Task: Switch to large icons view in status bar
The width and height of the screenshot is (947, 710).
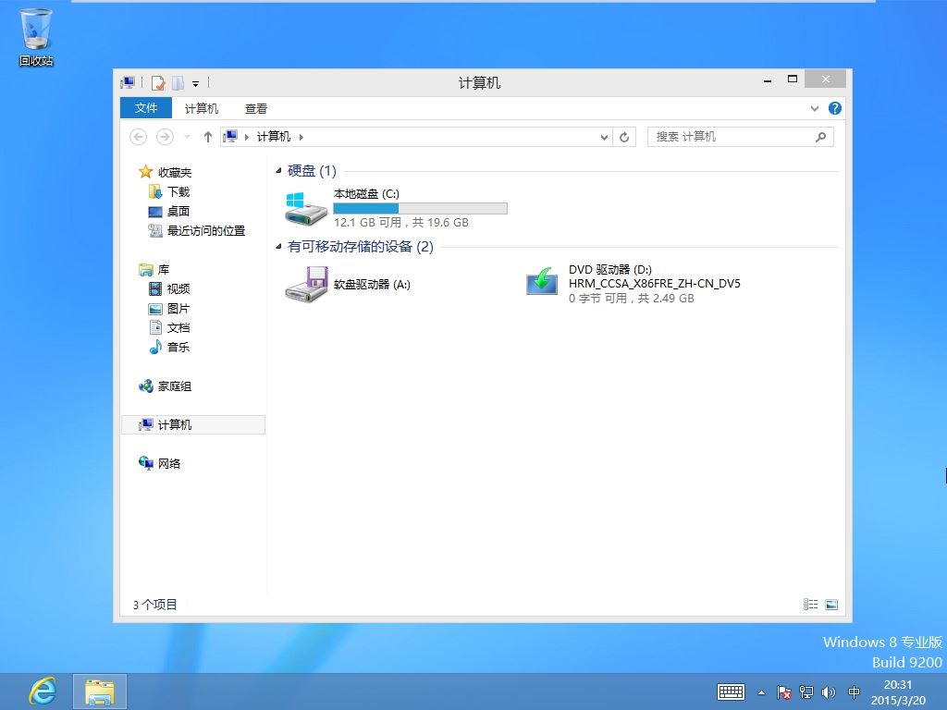Action: click(831, 605)
